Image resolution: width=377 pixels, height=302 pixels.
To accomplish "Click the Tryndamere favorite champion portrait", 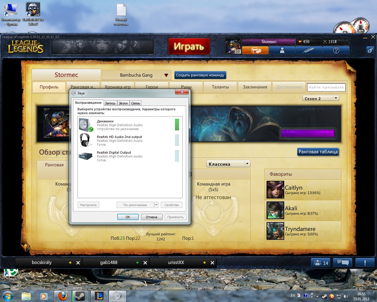I will click(275, 231).
